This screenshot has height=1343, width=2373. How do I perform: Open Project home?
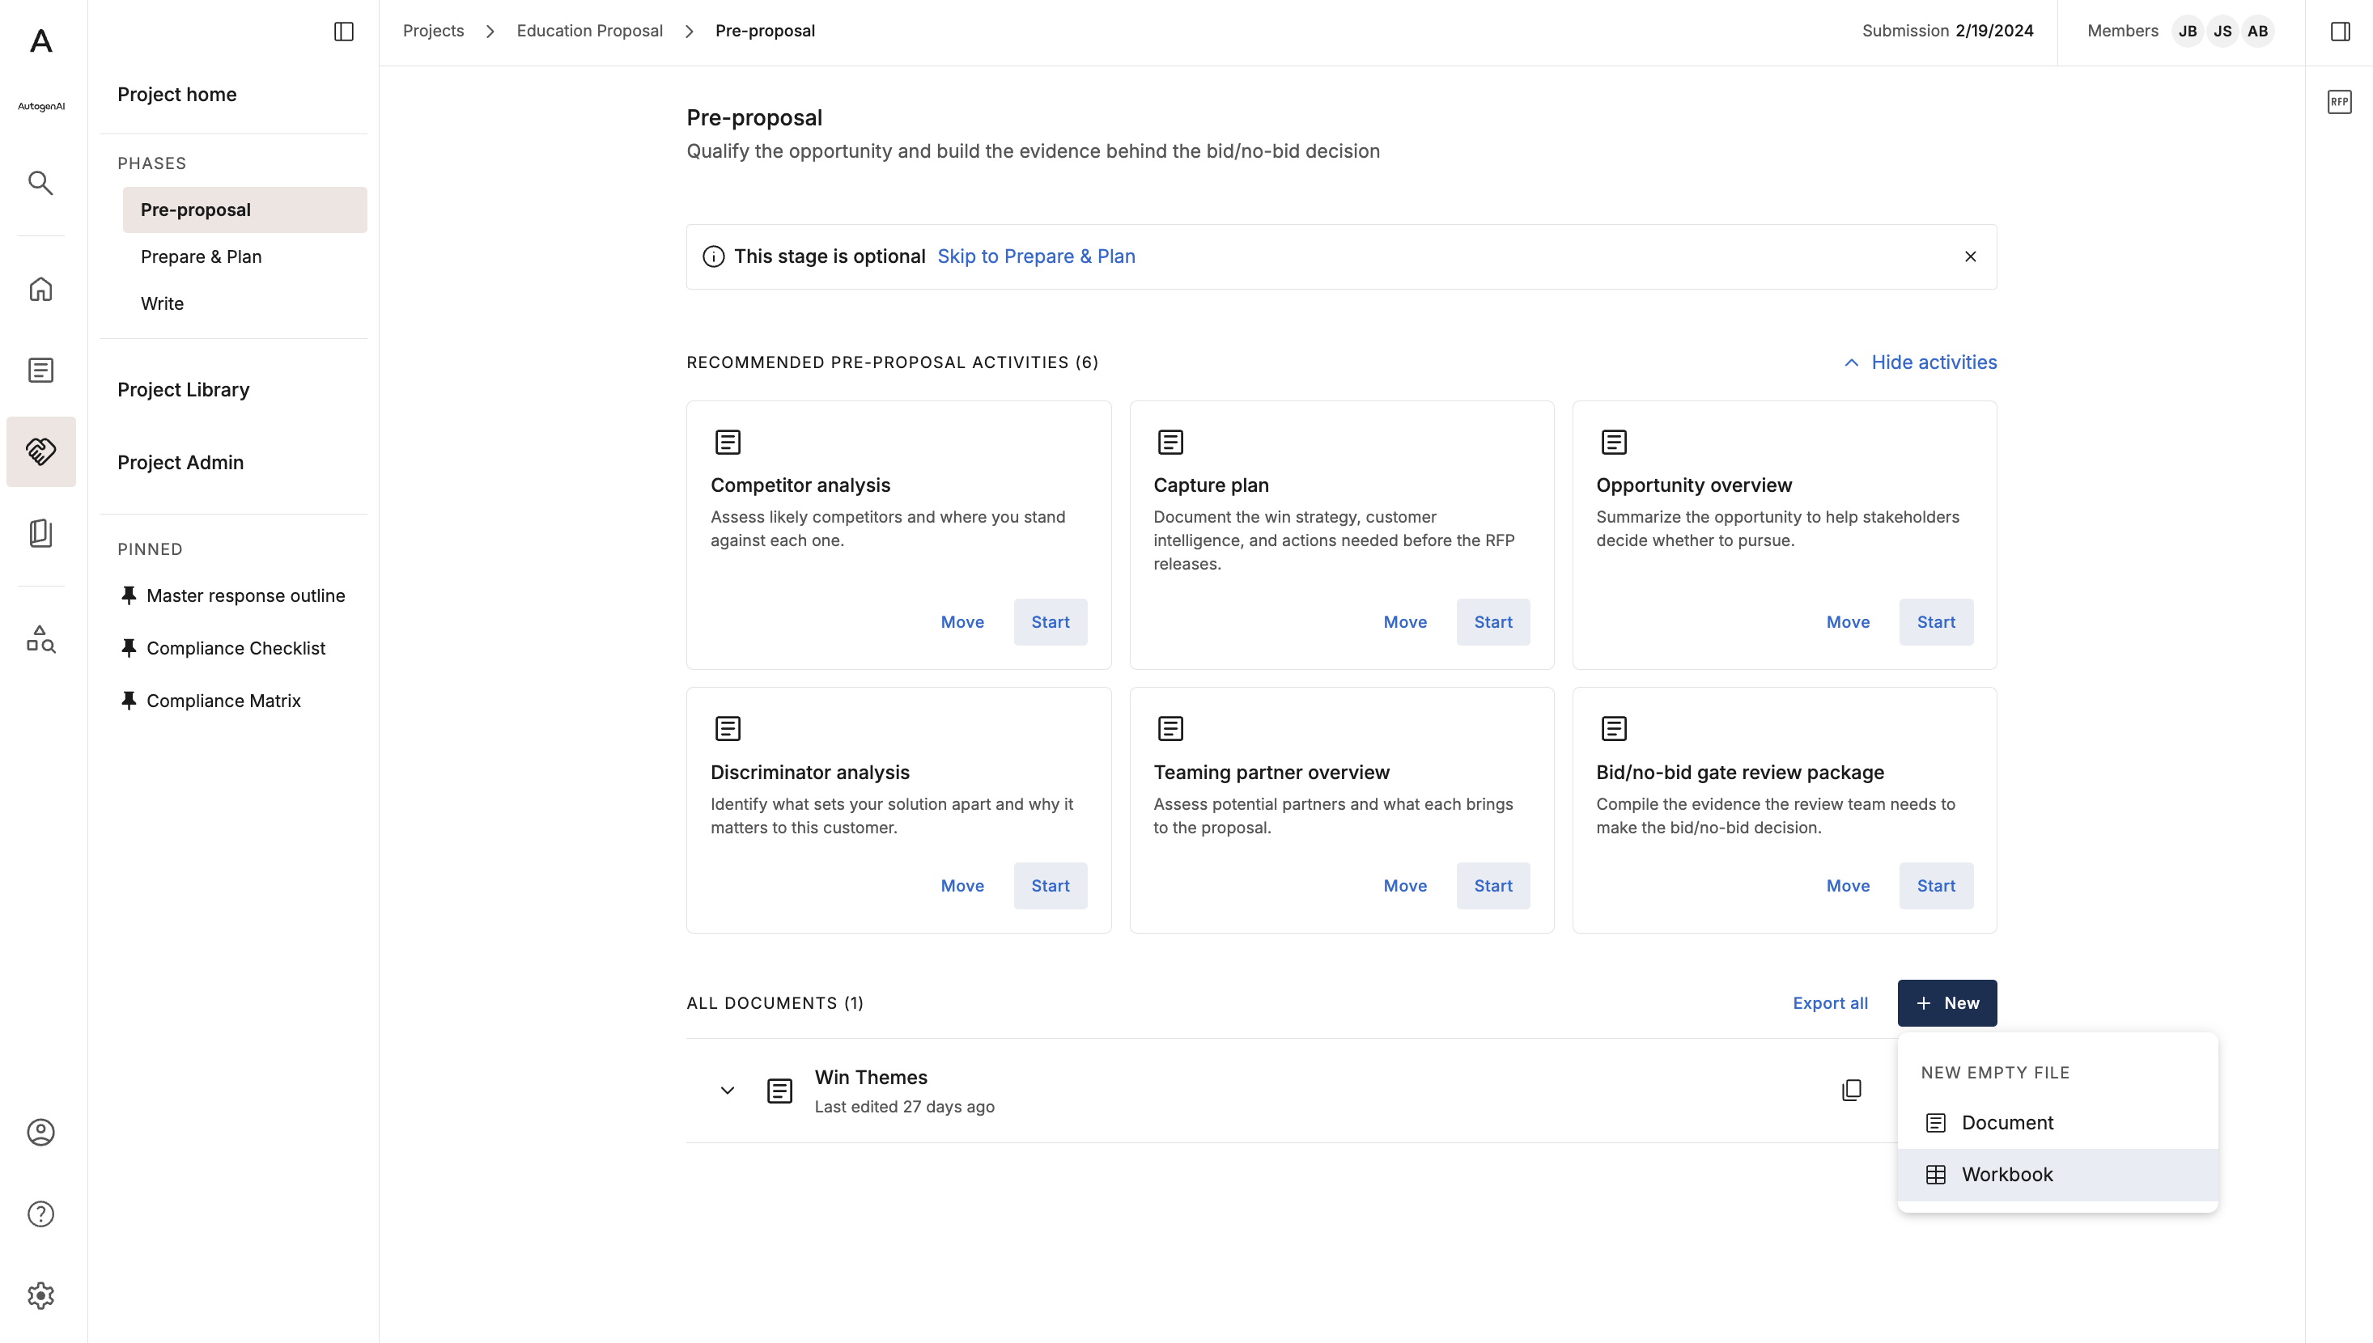point(176,94)
